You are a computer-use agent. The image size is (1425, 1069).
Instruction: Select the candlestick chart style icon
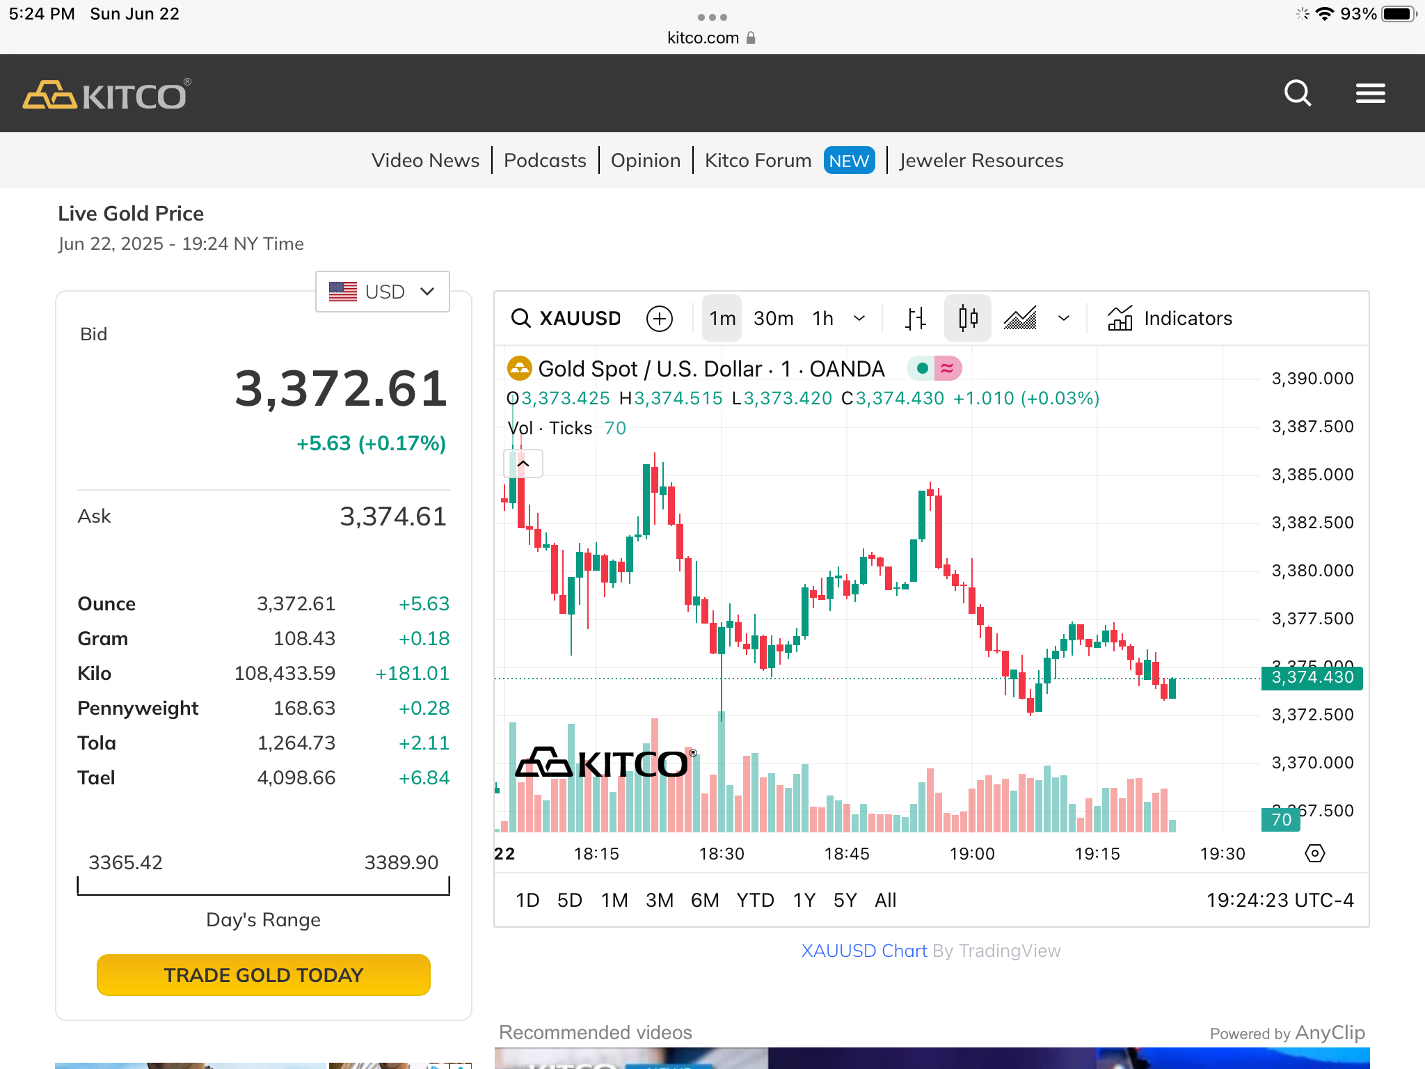pyautogui.click(x=967, y=319)
